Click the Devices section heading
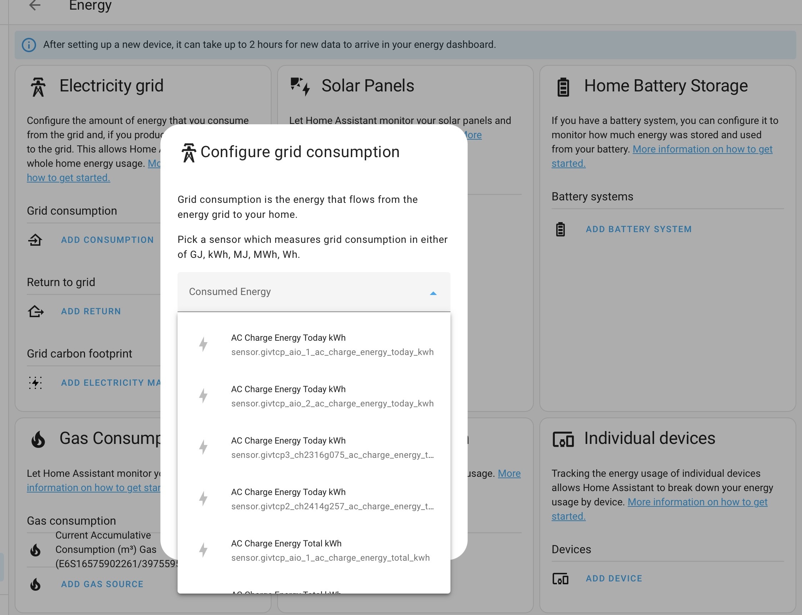Screen dimensions: 802x615 point(571,550)
